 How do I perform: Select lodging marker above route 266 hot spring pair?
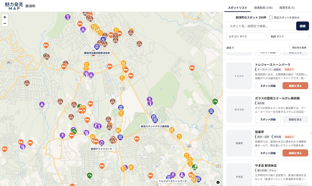(x=46, y=45)
